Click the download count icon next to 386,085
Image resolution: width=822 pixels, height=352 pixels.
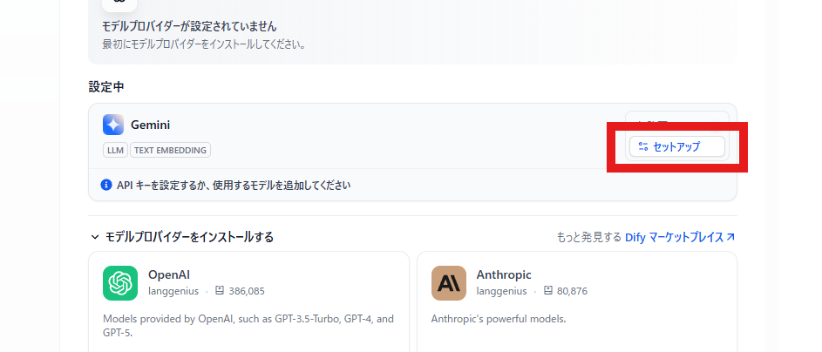click(220, 291)
